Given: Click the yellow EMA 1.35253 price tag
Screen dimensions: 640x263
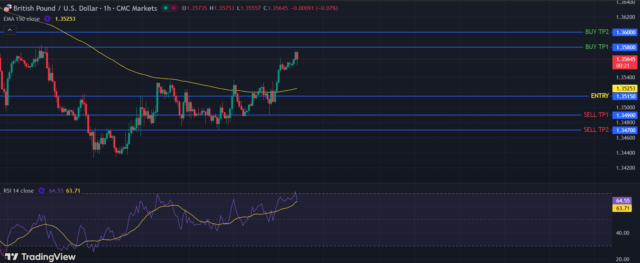Looking at the screenshot, I should click(625, 89).
